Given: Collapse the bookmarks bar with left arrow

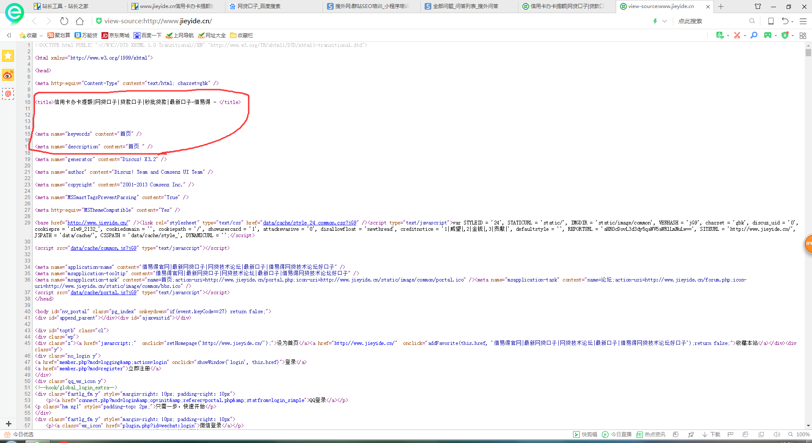Looking at the screenshot, I should (x=9, y=36).
